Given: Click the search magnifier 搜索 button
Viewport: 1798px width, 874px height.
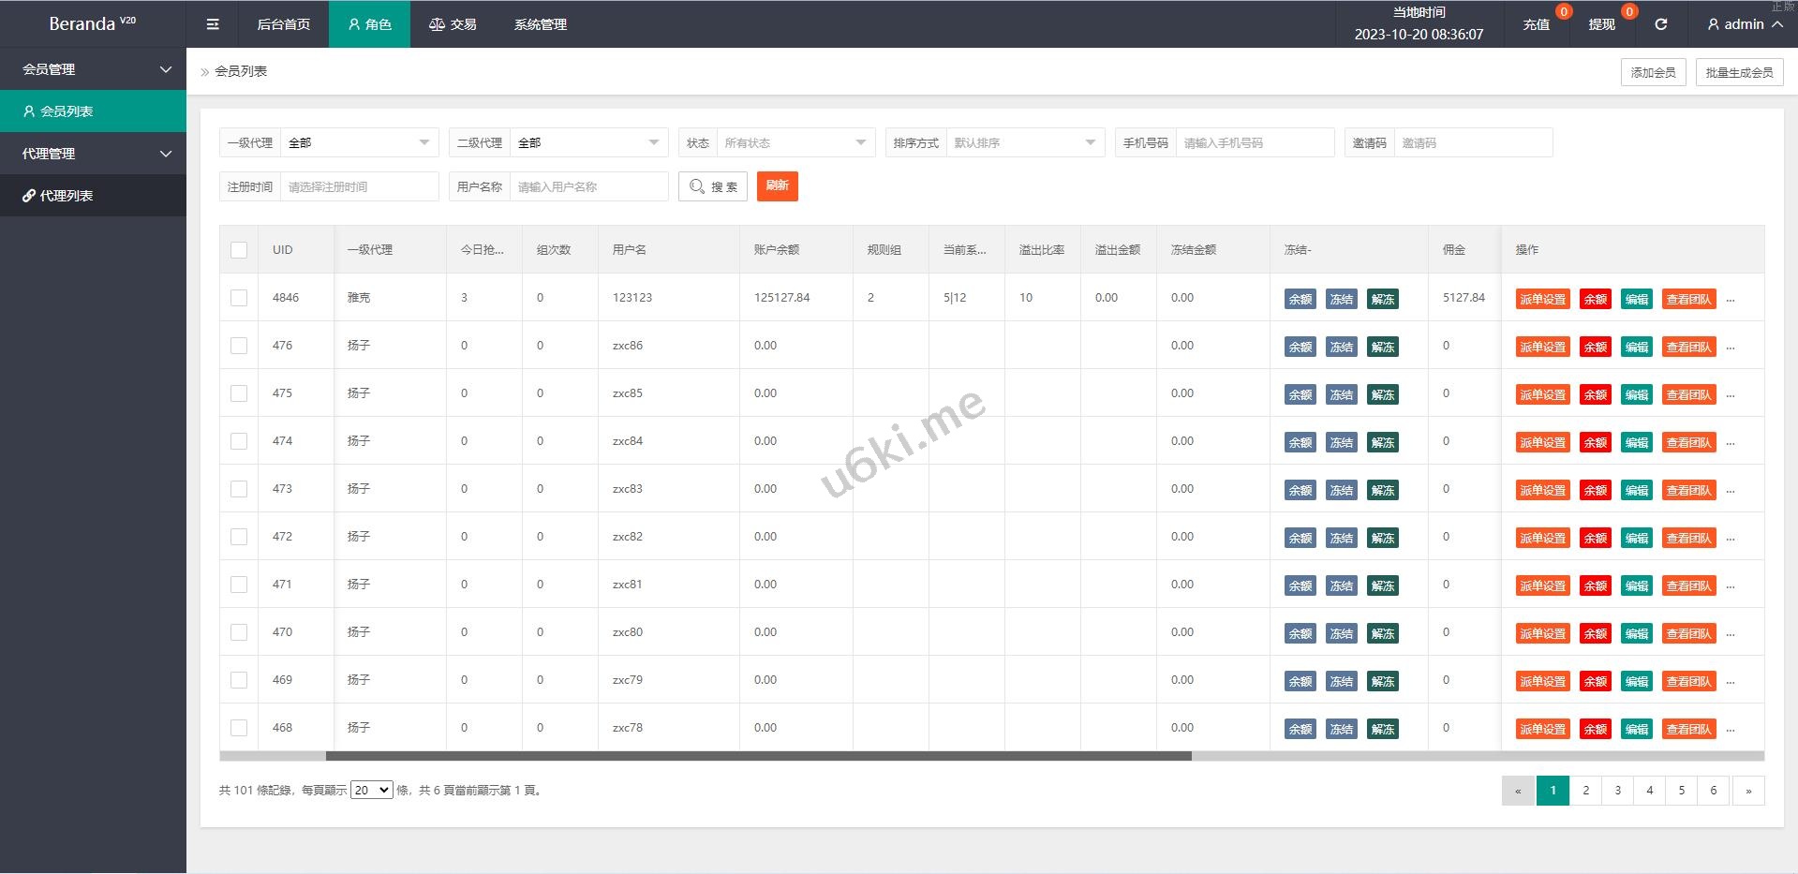Looking at the screenshot, I should 712,186.
